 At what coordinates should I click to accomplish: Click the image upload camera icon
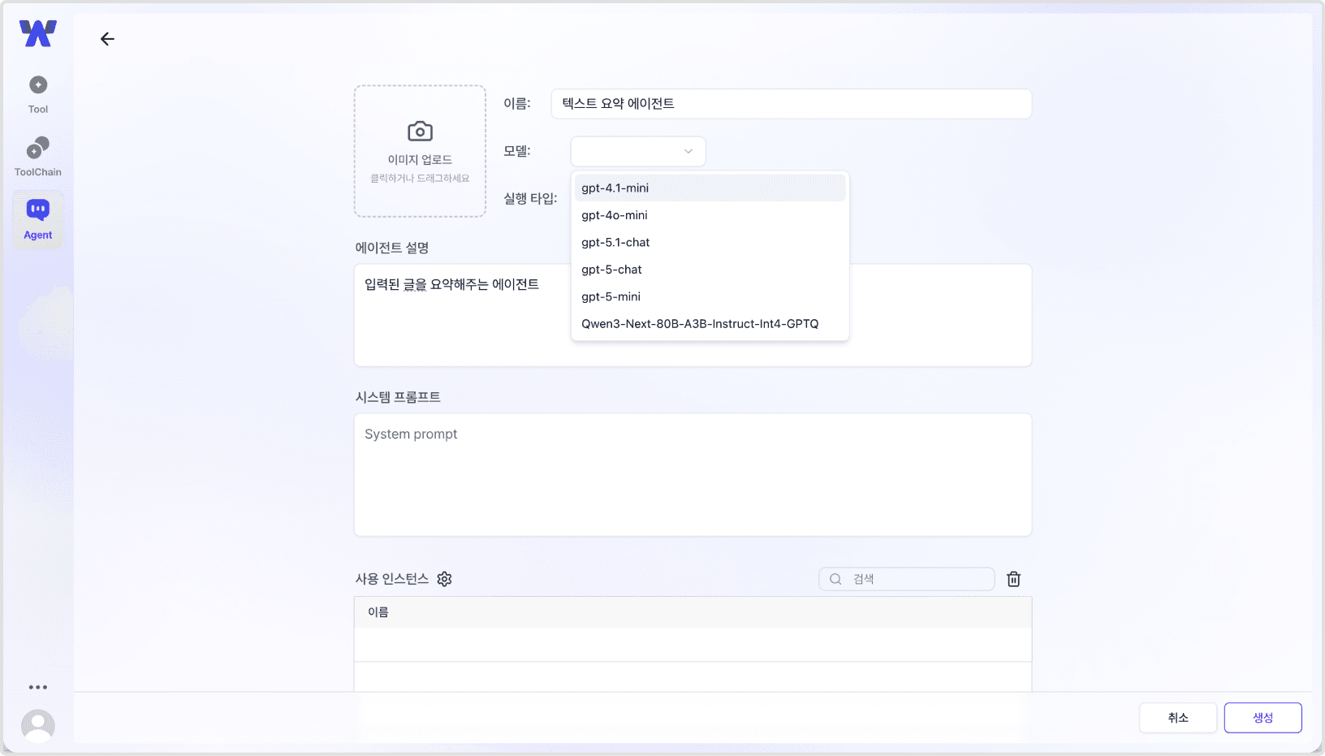point(419,131)
